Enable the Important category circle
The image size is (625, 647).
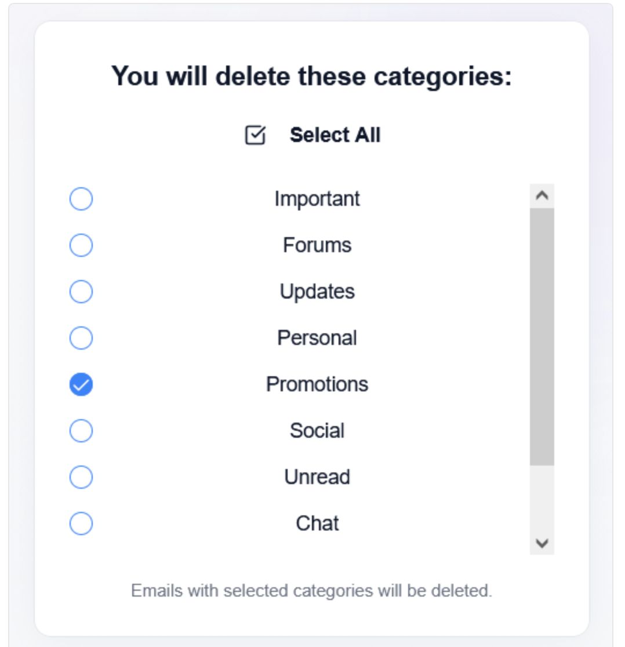point(81,199)
